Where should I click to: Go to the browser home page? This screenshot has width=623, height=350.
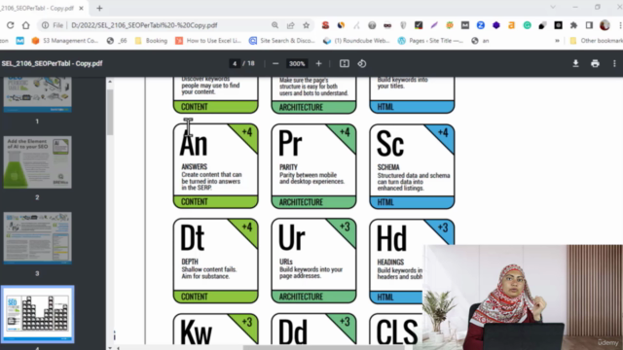tap(26, 25)
